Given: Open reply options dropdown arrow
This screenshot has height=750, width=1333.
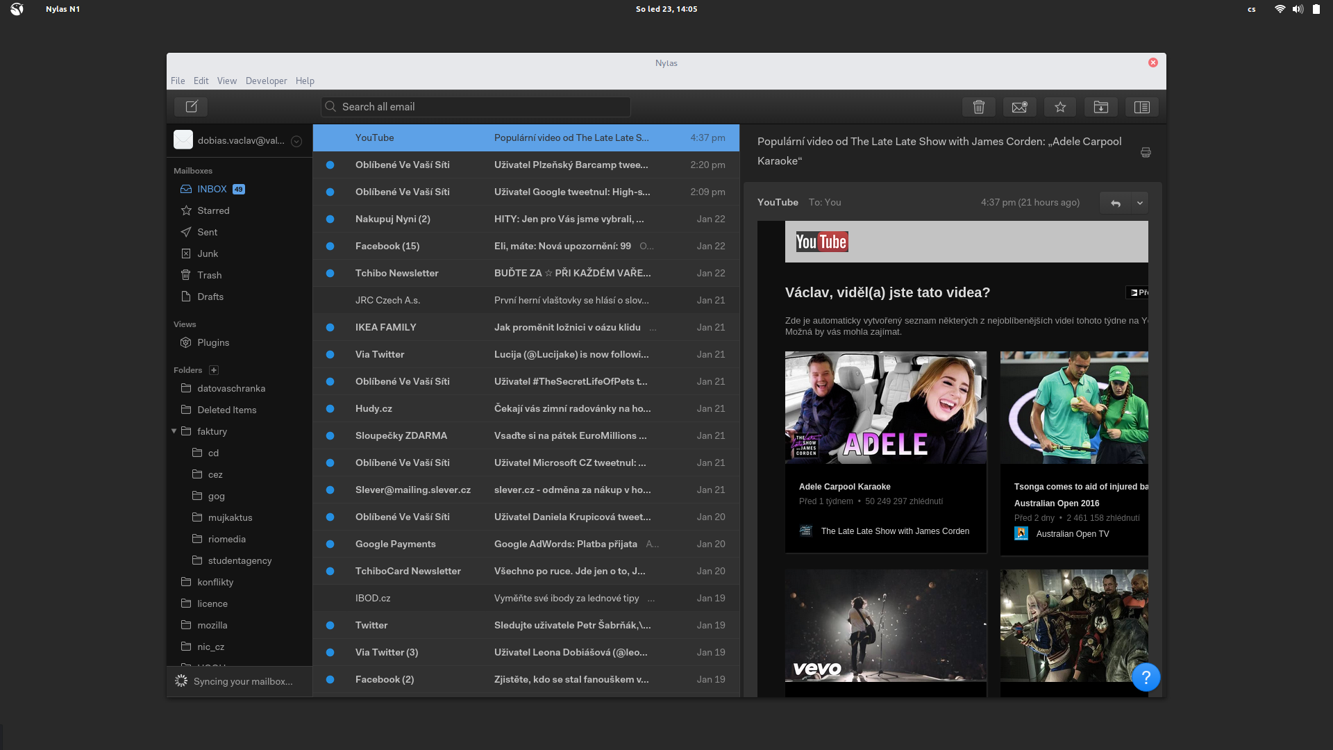Looking at the screenshot, I should (x=1140, y=203).
